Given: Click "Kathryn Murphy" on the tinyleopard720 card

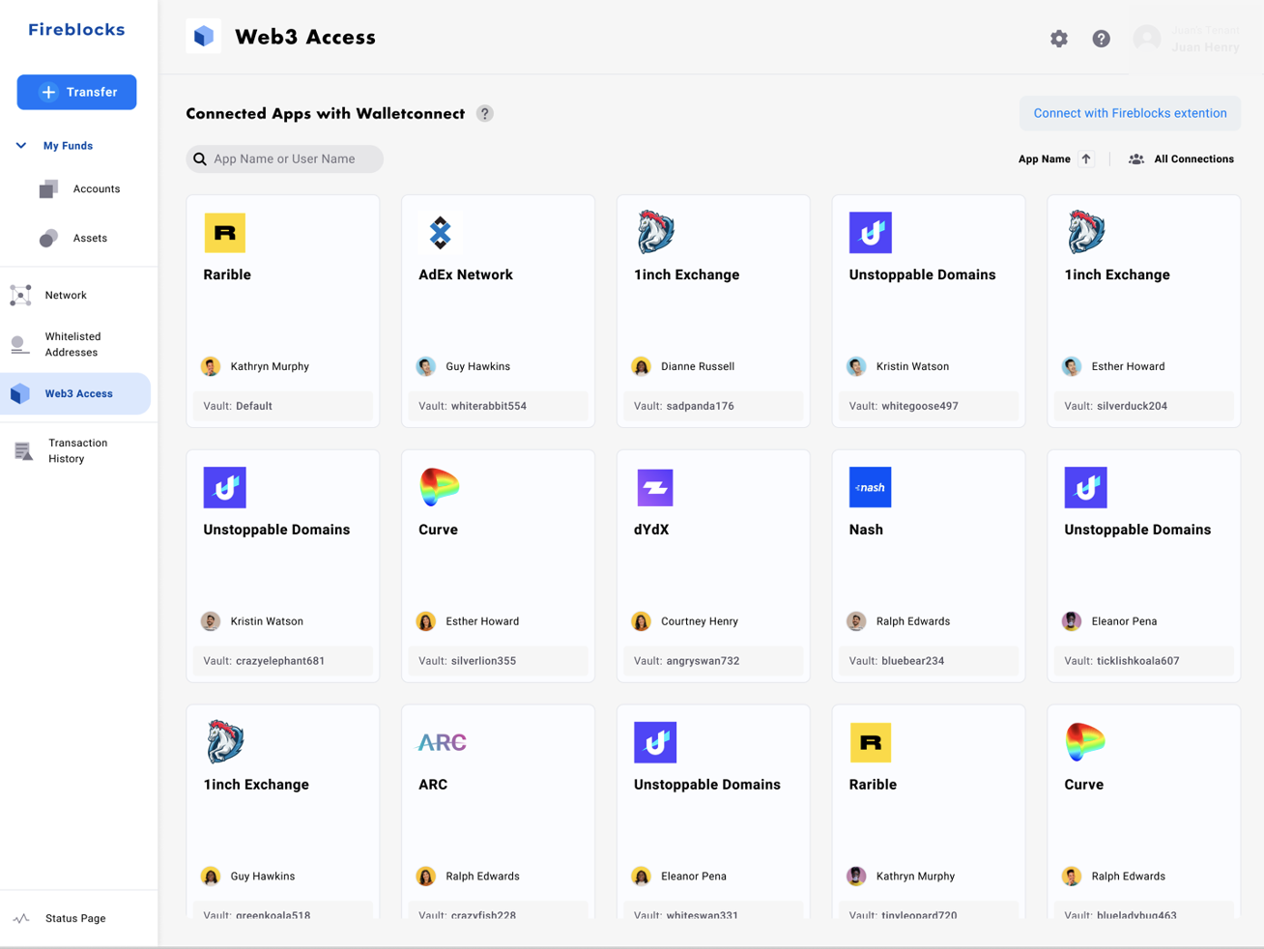Looking at the screenshot, I should click(x=915, y=877).
